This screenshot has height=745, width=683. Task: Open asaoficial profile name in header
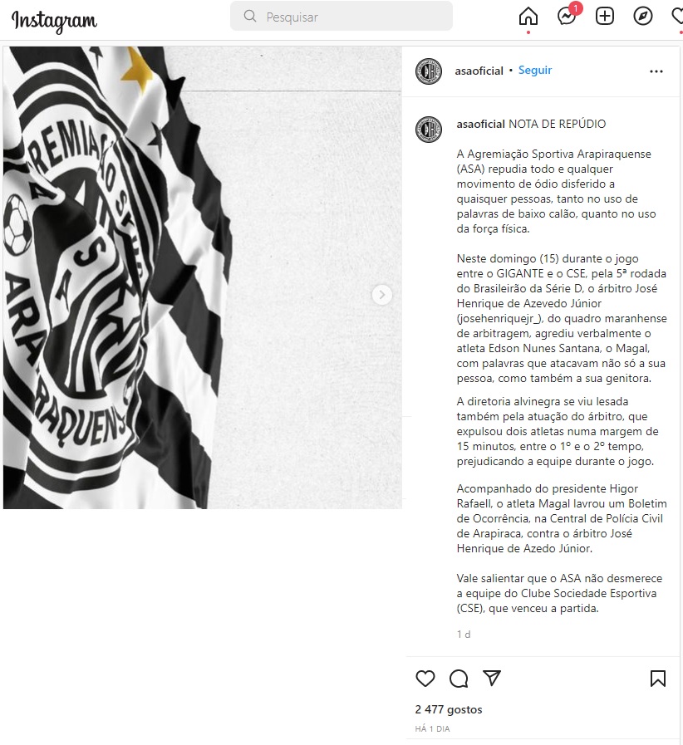tap(479, 71)
